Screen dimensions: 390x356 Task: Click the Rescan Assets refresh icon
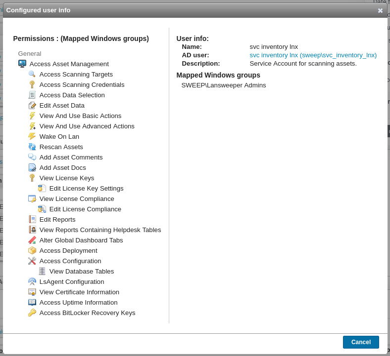(32, 147)
